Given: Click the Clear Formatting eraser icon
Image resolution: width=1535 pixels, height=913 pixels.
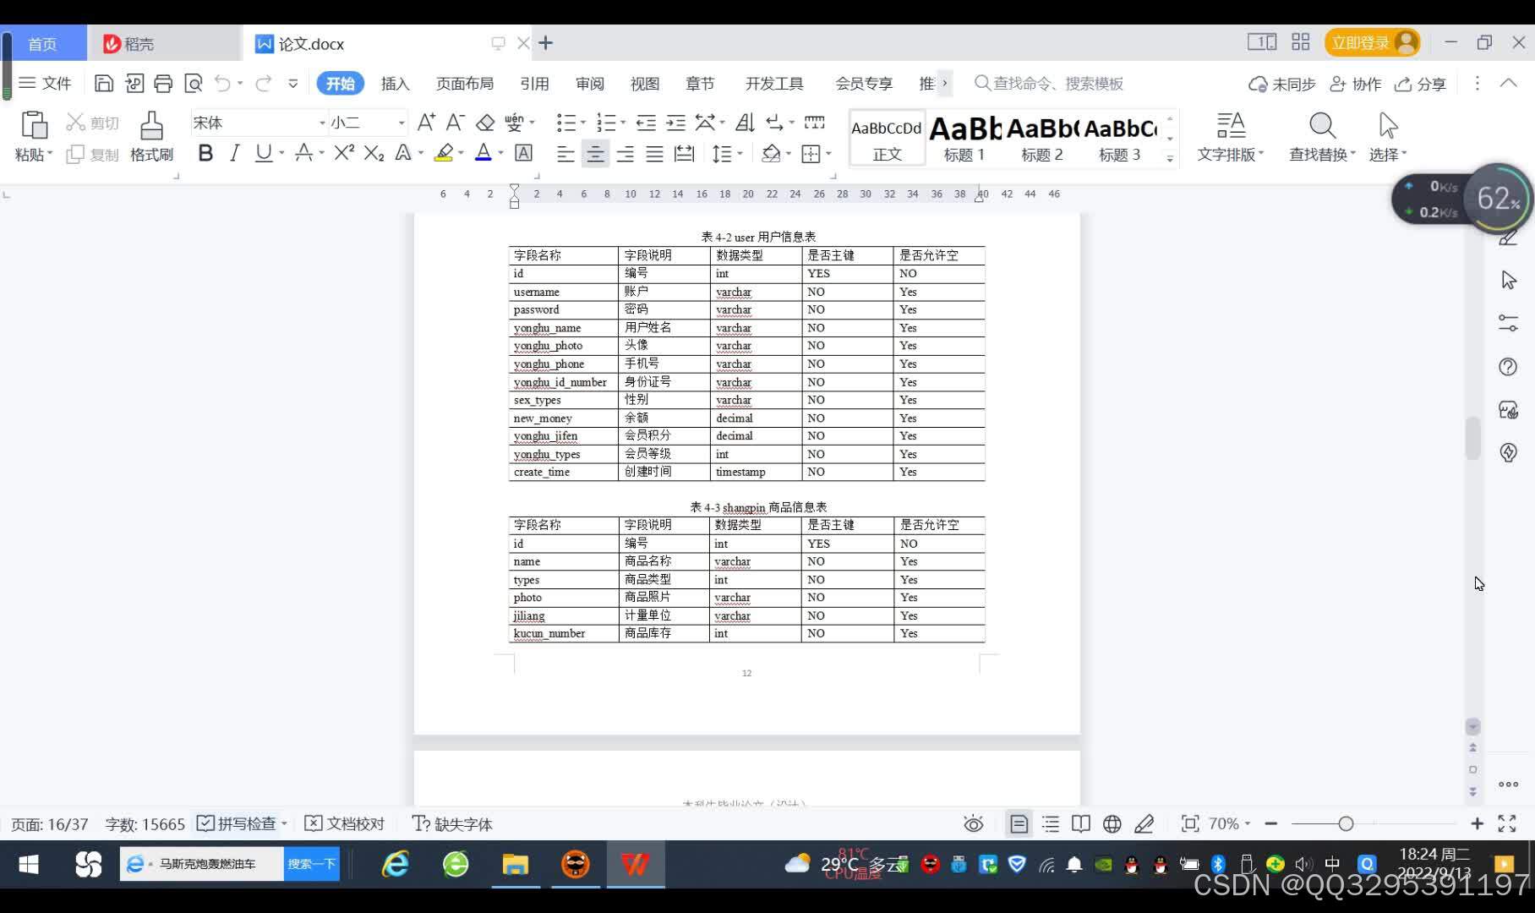Looking at the screenshot, I should [485, 123].
